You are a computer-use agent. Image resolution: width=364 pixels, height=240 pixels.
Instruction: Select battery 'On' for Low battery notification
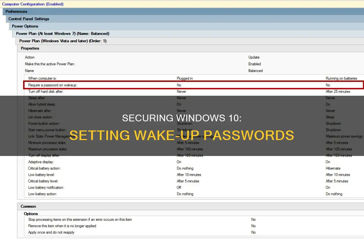[x=328, y=188]
